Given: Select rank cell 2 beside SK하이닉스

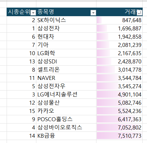Looking at the screenshot, I should point(21,20).
